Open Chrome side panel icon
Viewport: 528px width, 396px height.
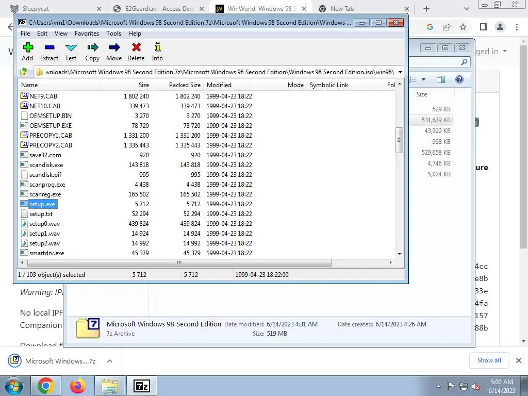[x=484, y=27]
